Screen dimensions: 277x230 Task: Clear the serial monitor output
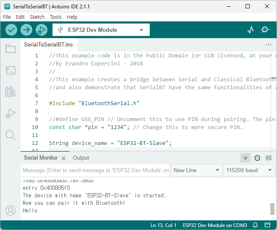pyautogui.click(x=269, y=158)
